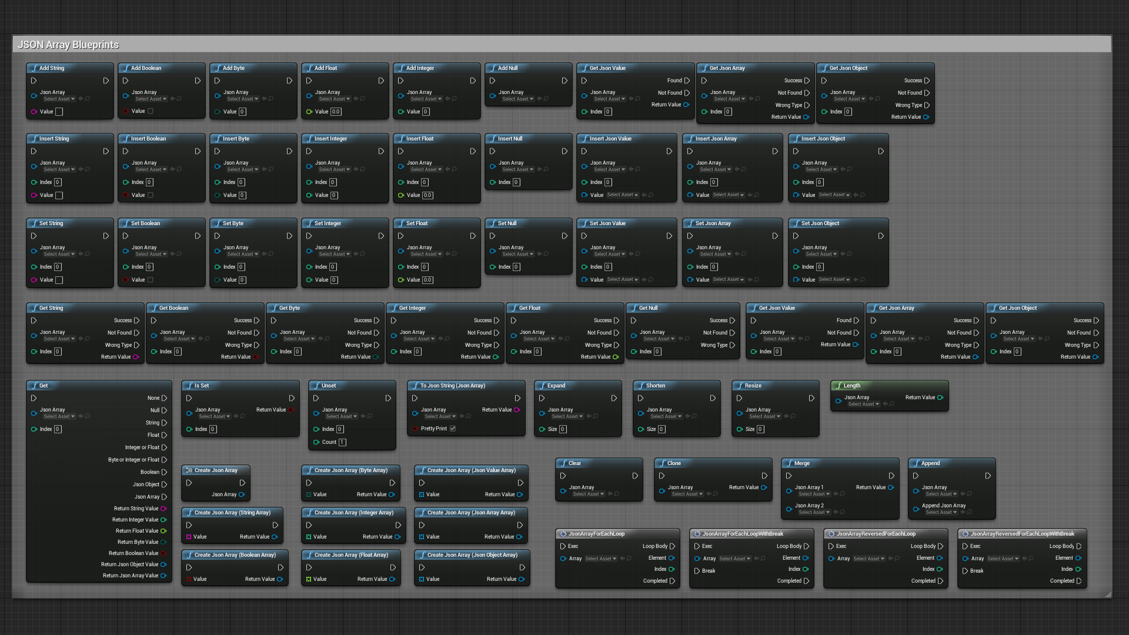
Task: Toggle the Value checkbox on Set Boolean
Action: pos(151,280)
